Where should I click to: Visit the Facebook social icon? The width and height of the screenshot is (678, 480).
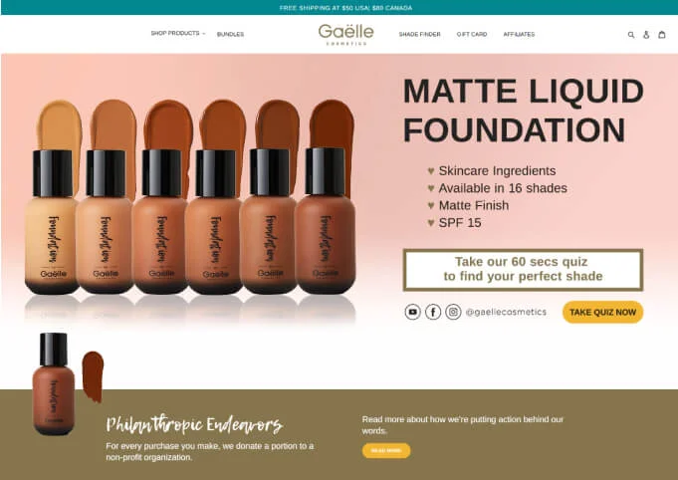point(433,312)
